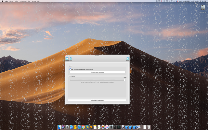Open the General preferences tab

[x=67, y=59]
